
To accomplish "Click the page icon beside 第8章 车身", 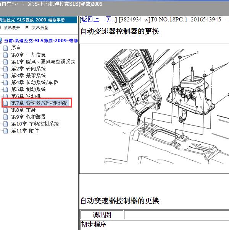I will click(6, 110).
